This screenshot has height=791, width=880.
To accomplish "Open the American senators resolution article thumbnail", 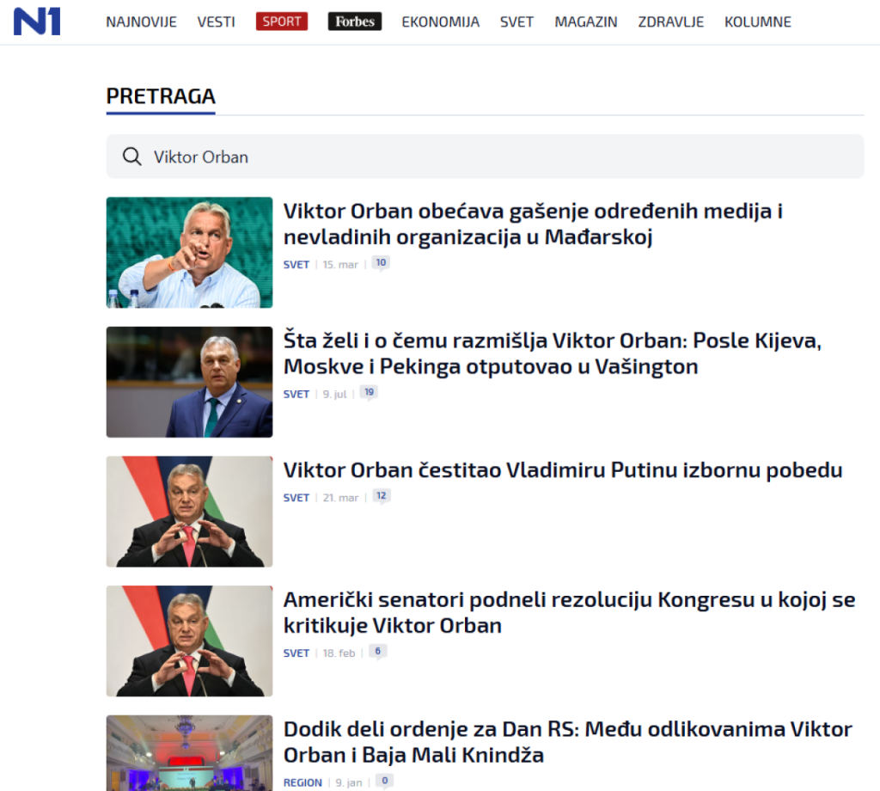I will (189, 641).
